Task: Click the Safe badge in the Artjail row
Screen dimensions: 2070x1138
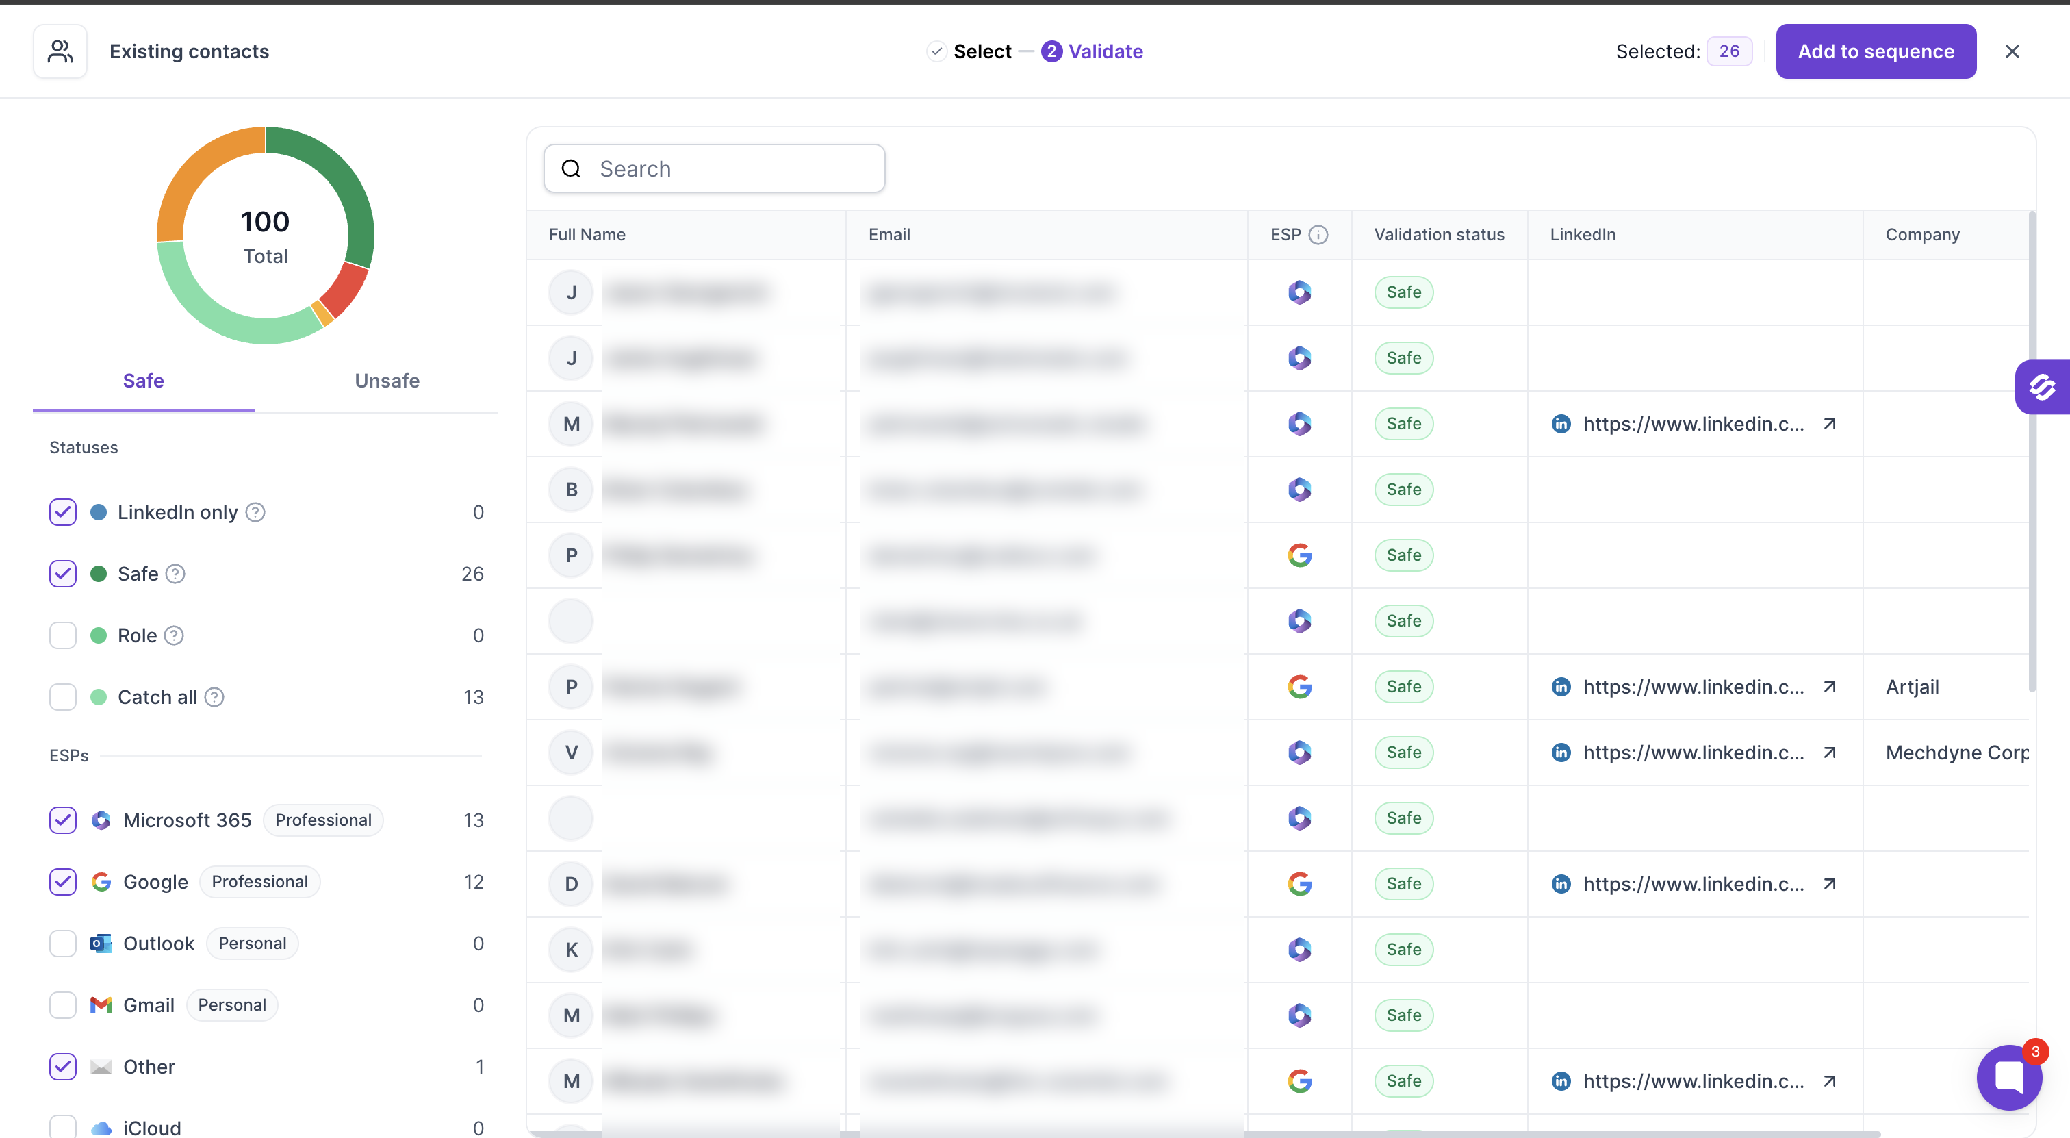Action: 1403,686
